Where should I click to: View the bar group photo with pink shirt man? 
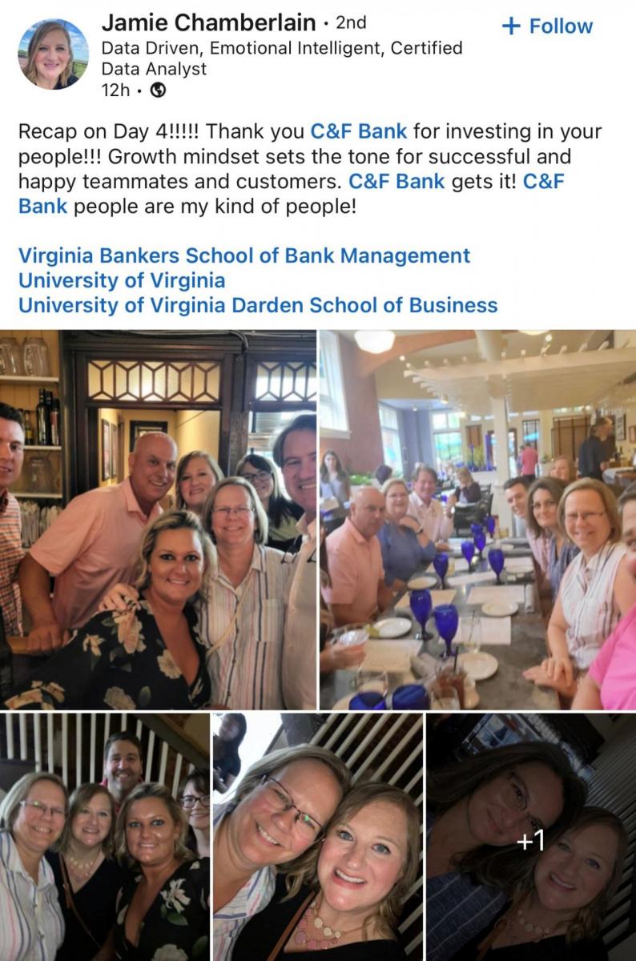click(158, 520)
